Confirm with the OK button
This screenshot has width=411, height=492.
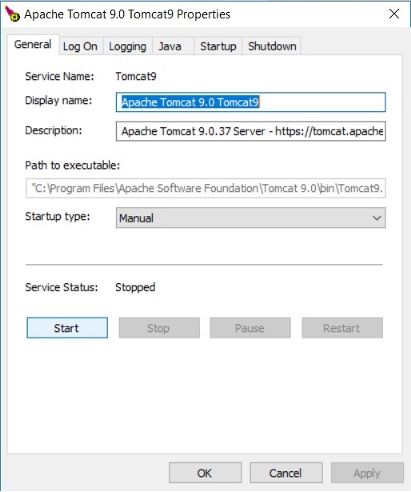tap(205, 473)
